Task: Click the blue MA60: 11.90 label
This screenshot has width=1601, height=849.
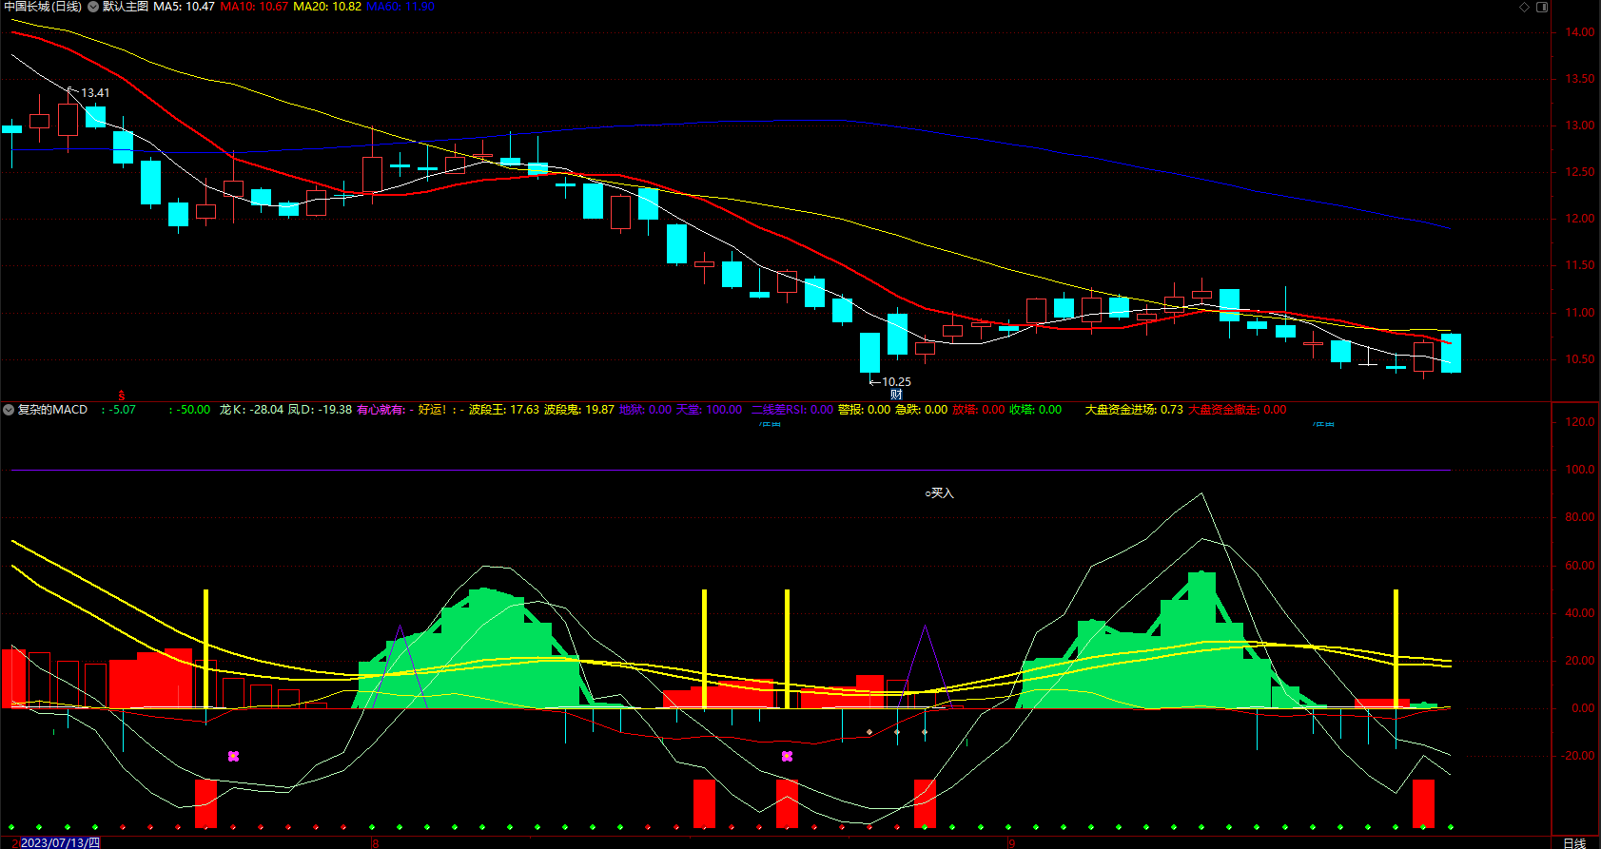Action: point(400,7)
